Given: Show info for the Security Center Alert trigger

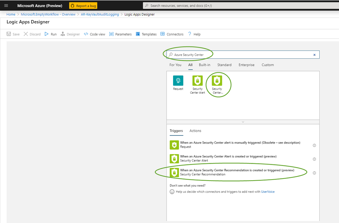Looking at the screenshot, I should [314, 159].
